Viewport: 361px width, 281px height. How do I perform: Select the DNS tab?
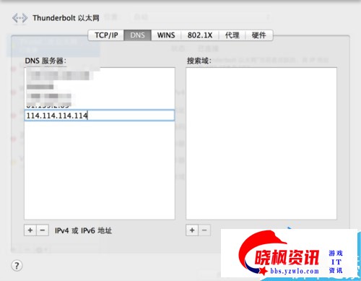click(137, 35)
